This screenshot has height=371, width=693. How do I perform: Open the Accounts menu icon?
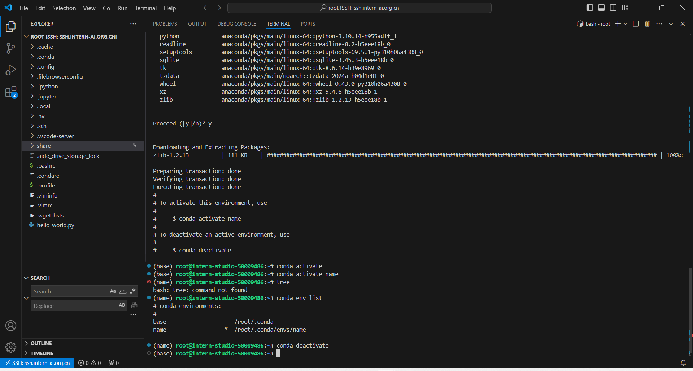[11, 326]
